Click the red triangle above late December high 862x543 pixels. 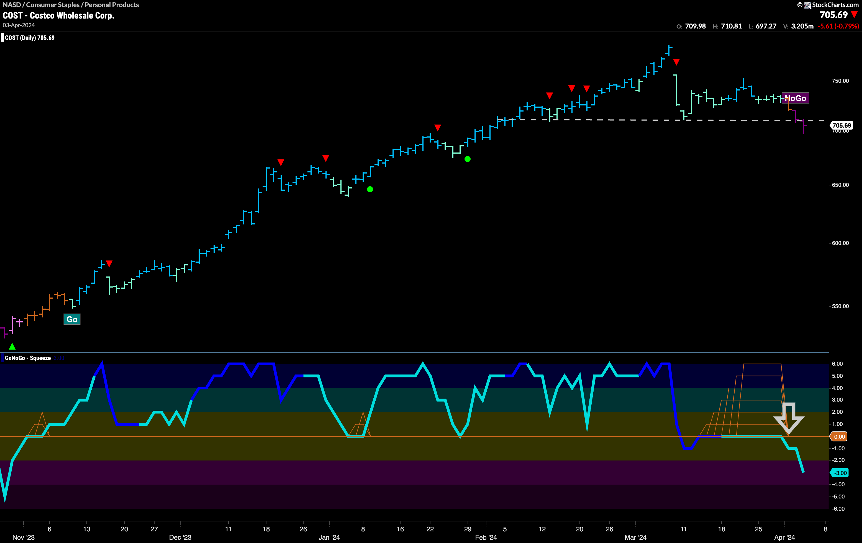325,158
